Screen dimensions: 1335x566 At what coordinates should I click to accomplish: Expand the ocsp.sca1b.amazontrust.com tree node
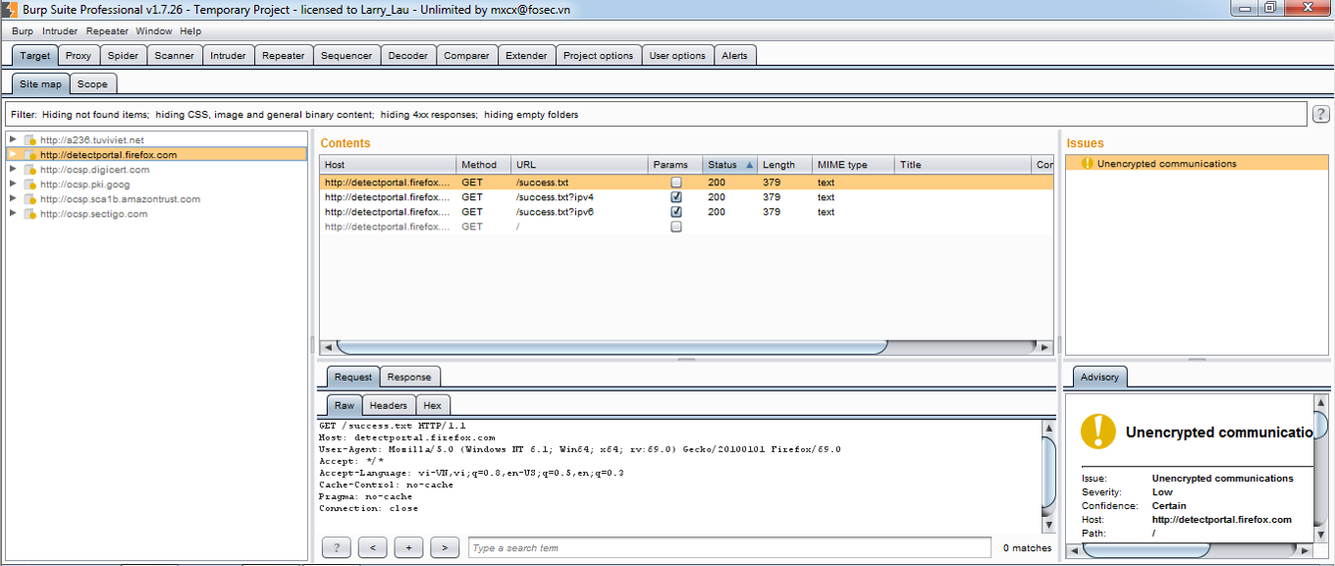point(13,198)
